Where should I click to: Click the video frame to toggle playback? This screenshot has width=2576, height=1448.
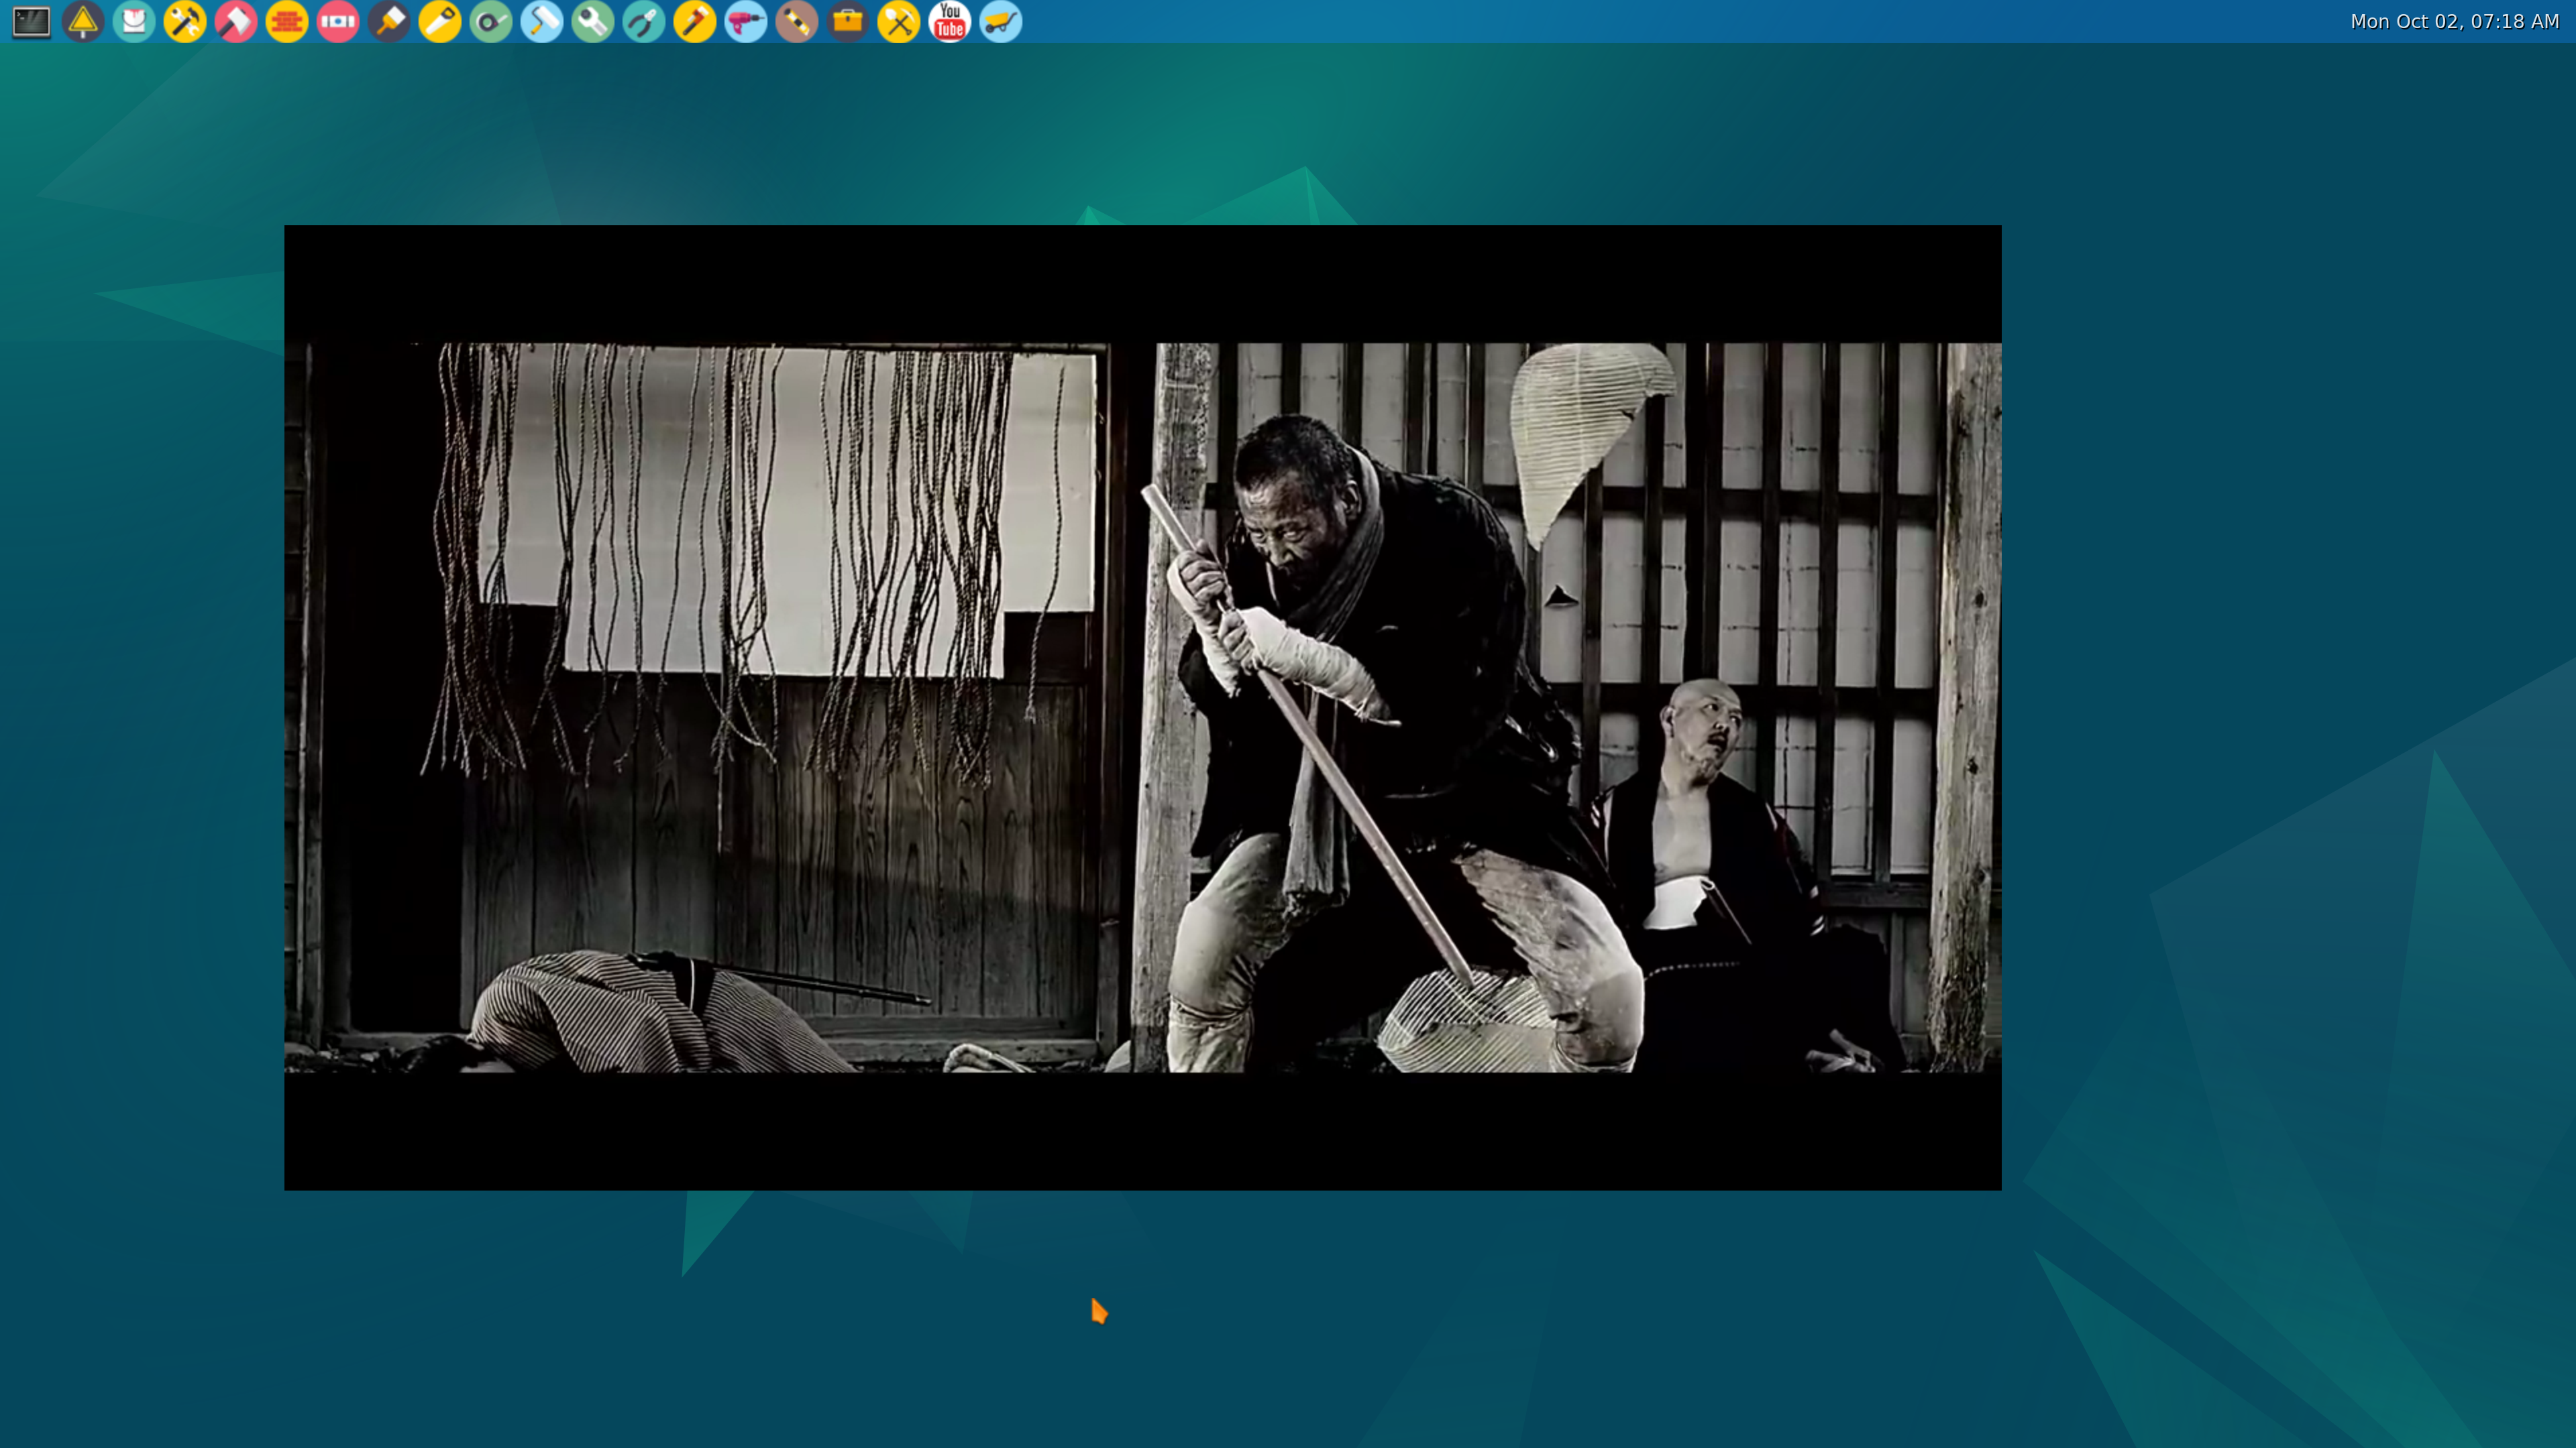click(1143, 707)
